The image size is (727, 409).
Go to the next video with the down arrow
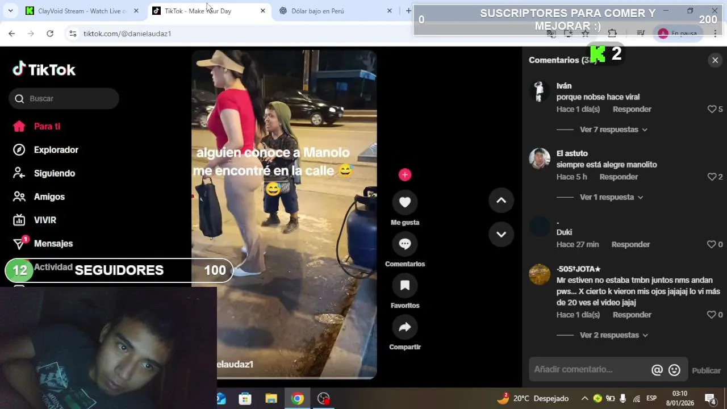coord(501,234)
